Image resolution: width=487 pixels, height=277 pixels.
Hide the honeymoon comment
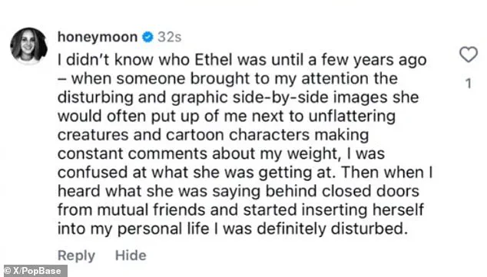click(131, 256)
